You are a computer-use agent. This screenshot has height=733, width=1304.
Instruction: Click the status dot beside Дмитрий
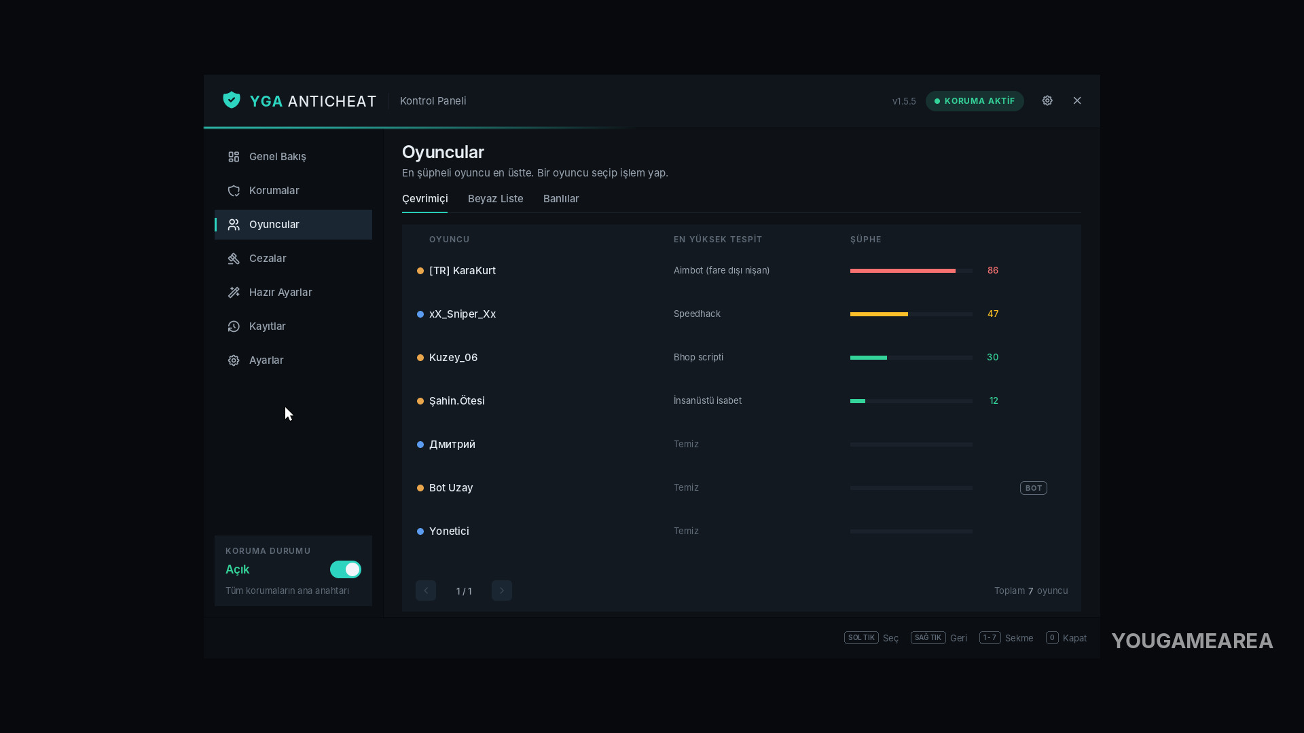pyautogui.click(x=420, y=445)
